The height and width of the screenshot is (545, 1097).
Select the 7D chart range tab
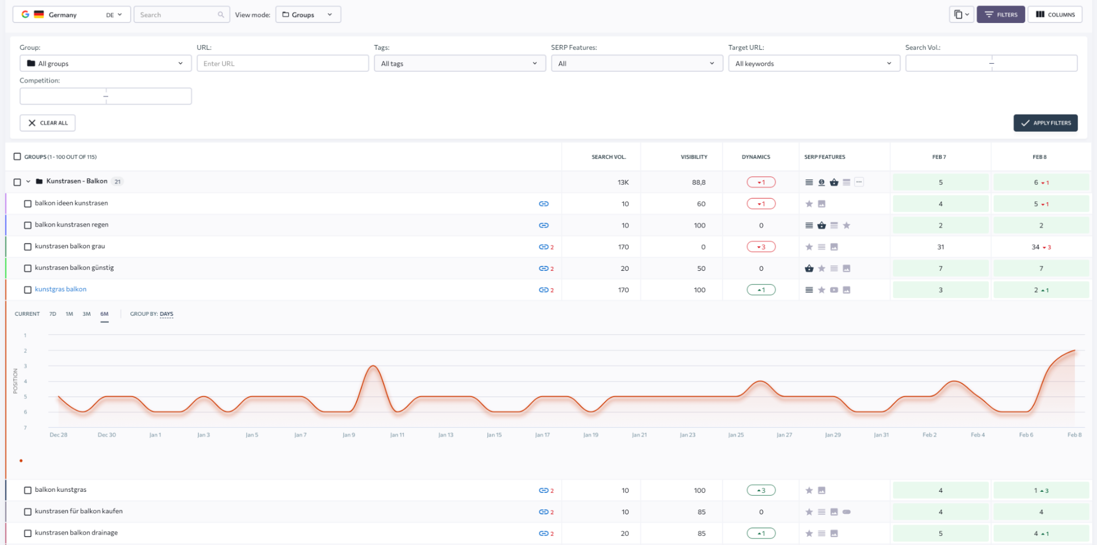tap(53, 314)
